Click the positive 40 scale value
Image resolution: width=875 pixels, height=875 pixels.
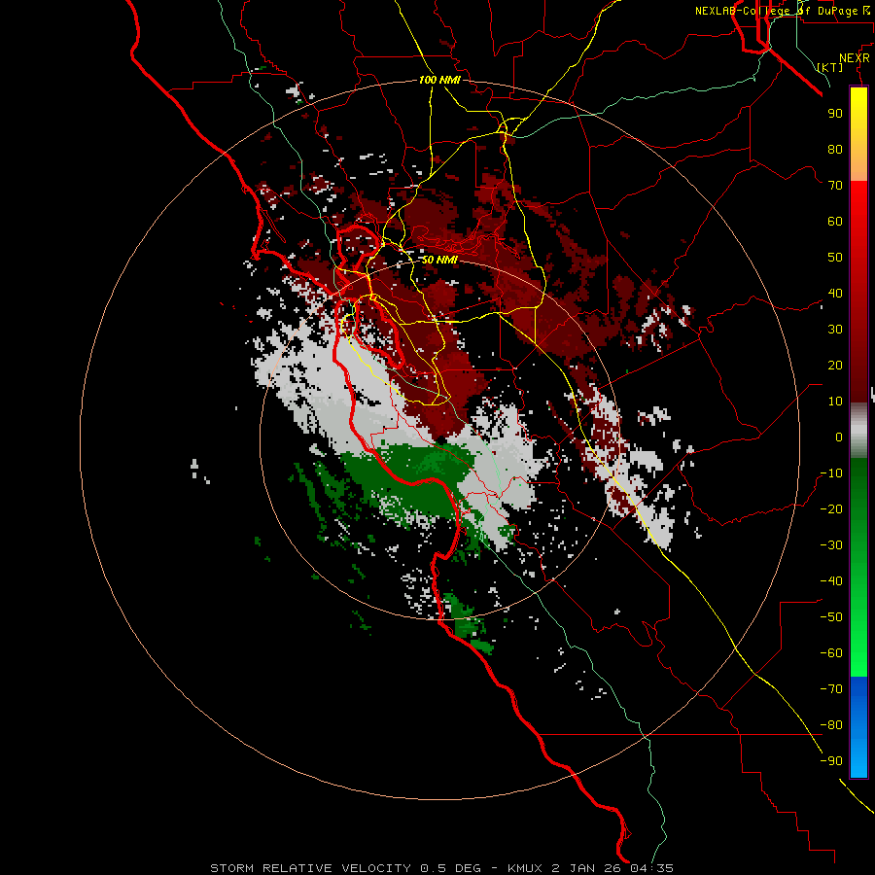pos(835,294)
